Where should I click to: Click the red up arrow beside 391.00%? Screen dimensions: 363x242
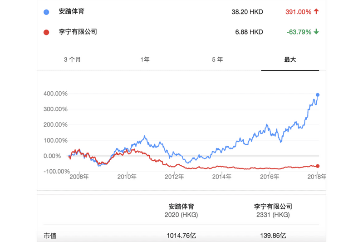(x=316, y=11)
